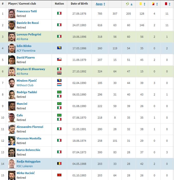Open Lorenzo Pellegrini's player profile
The image size is (174, 180).
[x=29, y=34]
